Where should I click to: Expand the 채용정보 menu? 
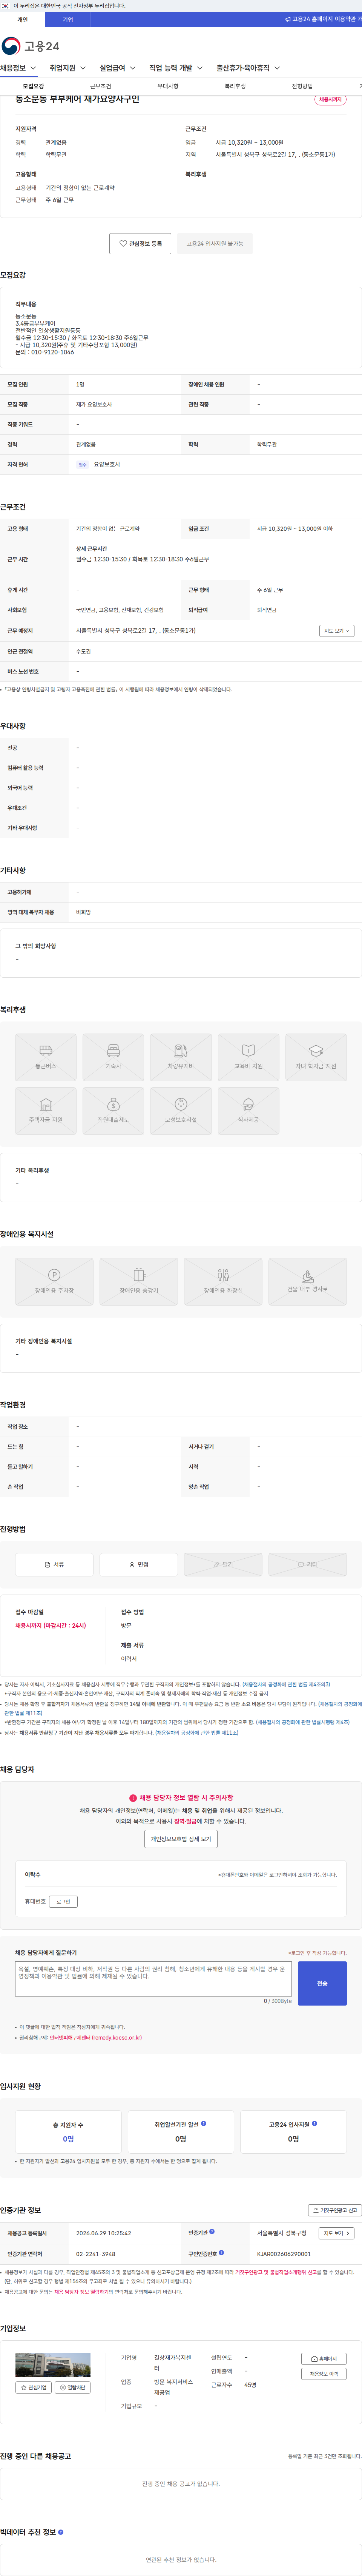(x=18, y=68)
